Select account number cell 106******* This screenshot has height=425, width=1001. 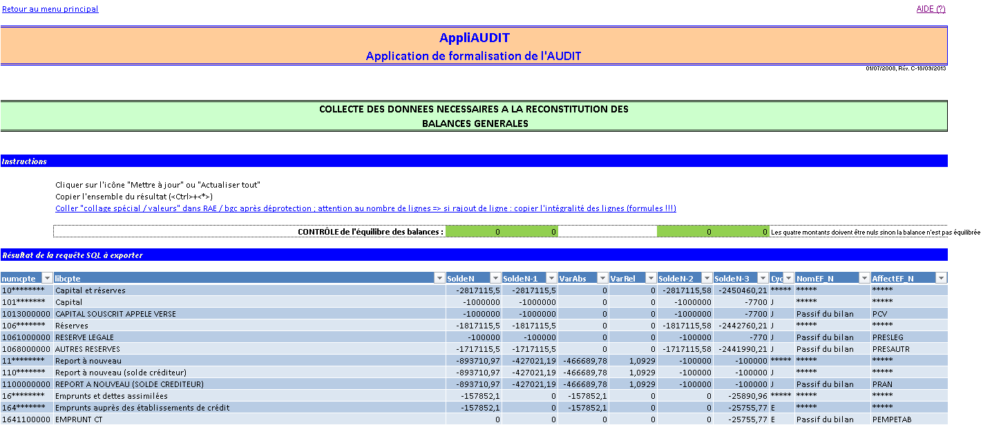(27, 326)
